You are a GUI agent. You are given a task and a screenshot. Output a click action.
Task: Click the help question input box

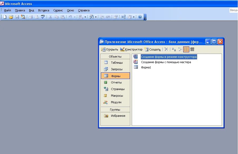point(234,10)
